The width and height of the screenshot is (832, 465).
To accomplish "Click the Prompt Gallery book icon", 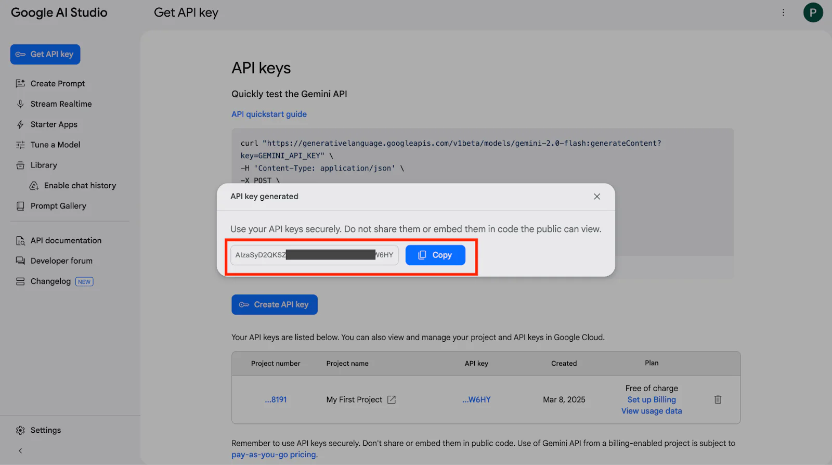I will tap(20, 206).
